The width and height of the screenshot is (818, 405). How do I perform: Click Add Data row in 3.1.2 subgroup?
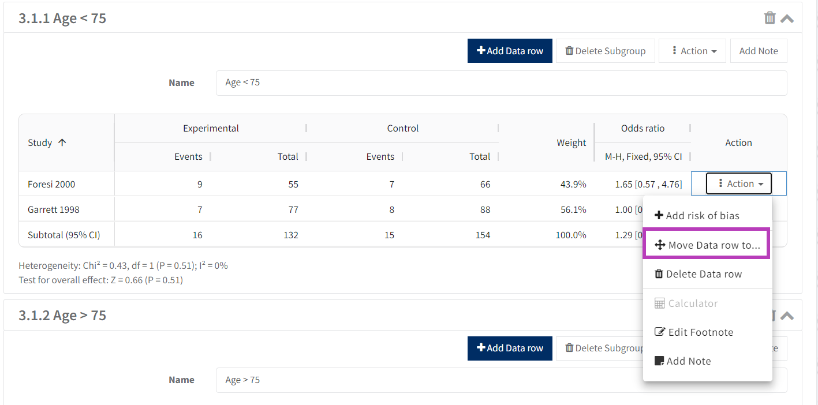pyautogui.click(x=510, y=348)
